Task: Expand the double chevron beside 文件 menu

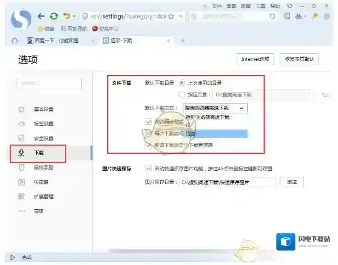Action: point(205,6)
